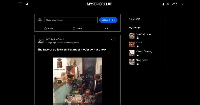
Task: Click lock icon under Q & A
Action: pyautogui.click(x=137, y=46)
